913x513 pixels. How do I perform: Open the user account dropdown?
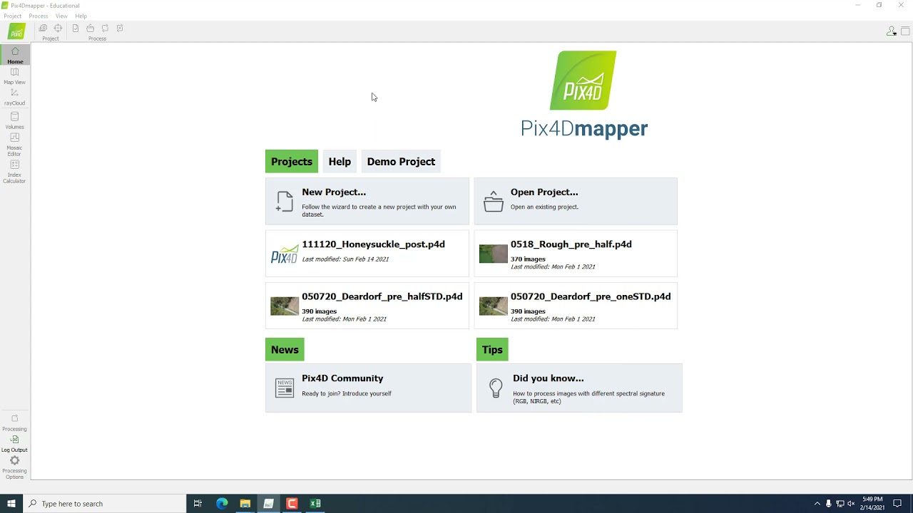892,31
